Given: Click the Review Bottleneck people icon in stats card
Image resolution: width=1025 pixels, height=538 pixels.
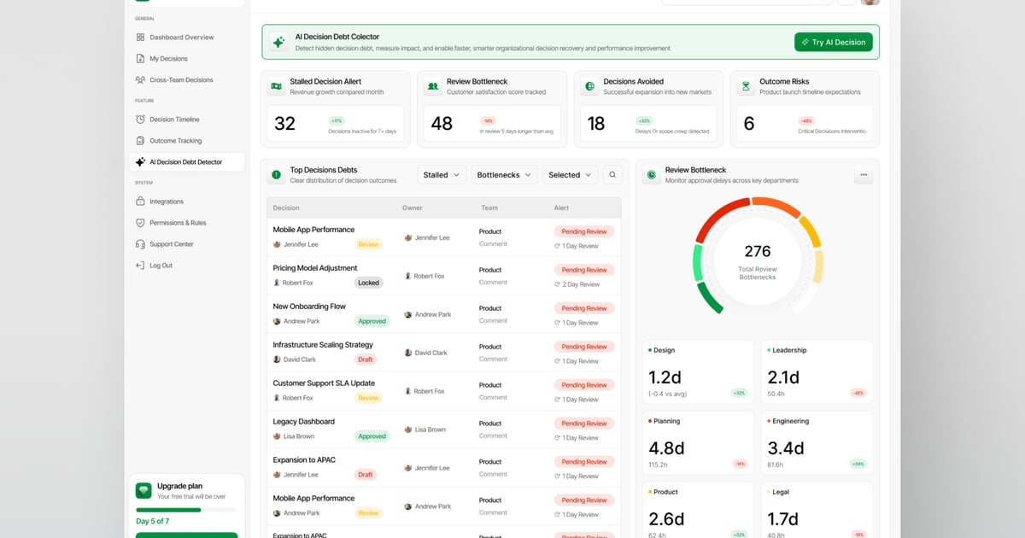Looking at the screenshot, I should pyautogui.click(x=433, y=86).
